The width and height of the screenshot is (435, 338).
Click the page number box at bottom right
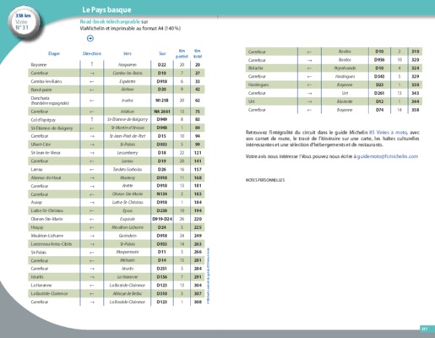point(424,329)
